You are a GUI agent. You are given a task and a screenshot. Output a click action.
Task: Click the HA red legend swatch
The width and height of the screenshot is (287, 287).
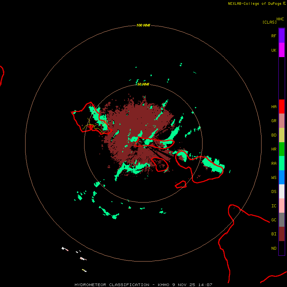[282, 107]
